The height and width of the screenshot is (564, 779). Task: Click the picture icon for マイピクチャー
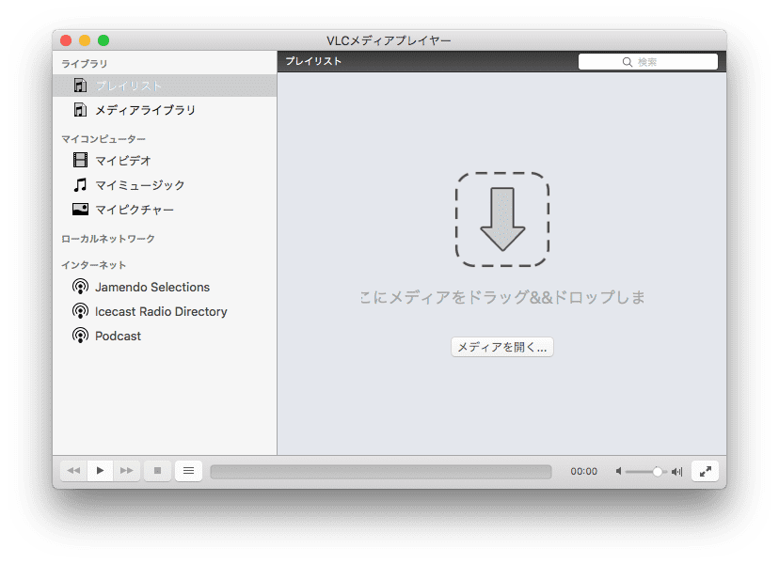[80, 209]
